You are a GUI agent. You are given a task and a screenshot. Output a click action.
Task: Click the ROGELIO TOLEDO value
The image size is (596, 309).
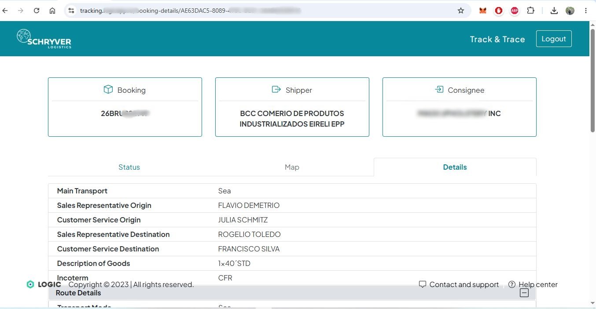click(x=249, y=234)
